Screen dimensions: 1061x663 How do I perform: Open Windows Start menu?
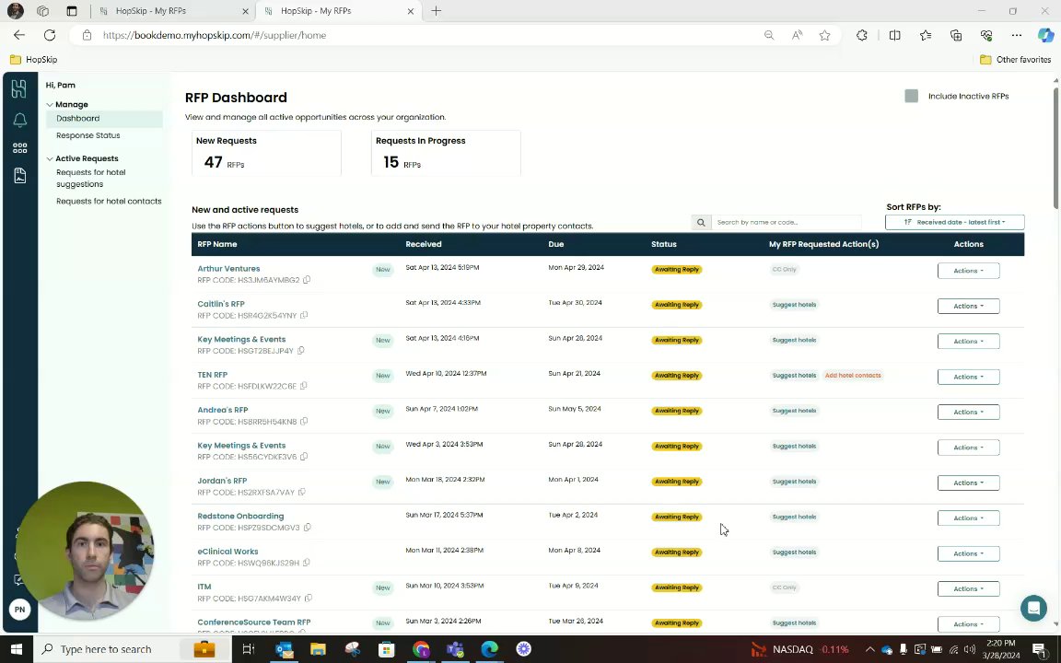pos(17,649)
